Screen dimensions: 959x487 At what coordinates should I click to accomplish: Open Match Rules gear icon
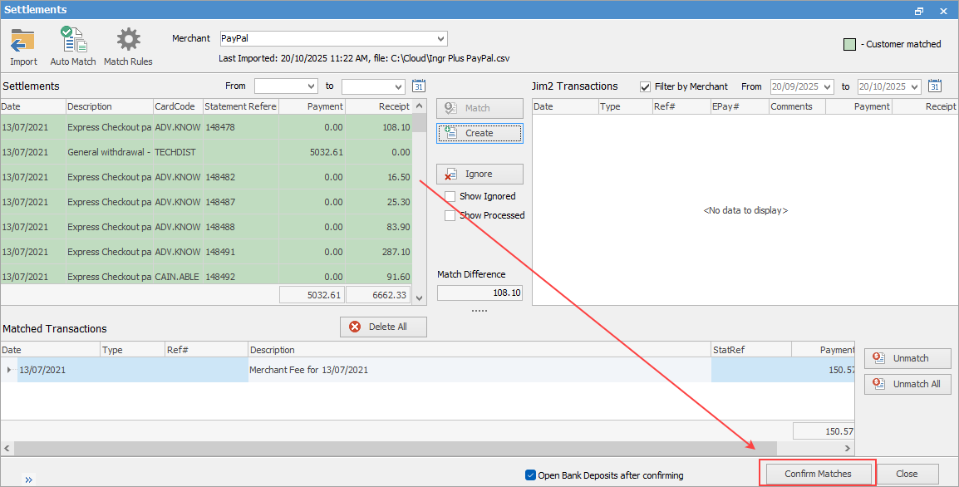[128, 41]
